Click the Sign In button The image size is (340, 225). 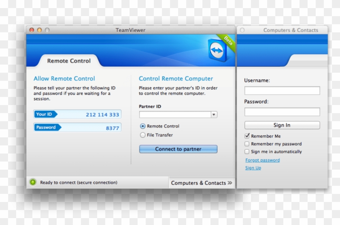(282, 125)
